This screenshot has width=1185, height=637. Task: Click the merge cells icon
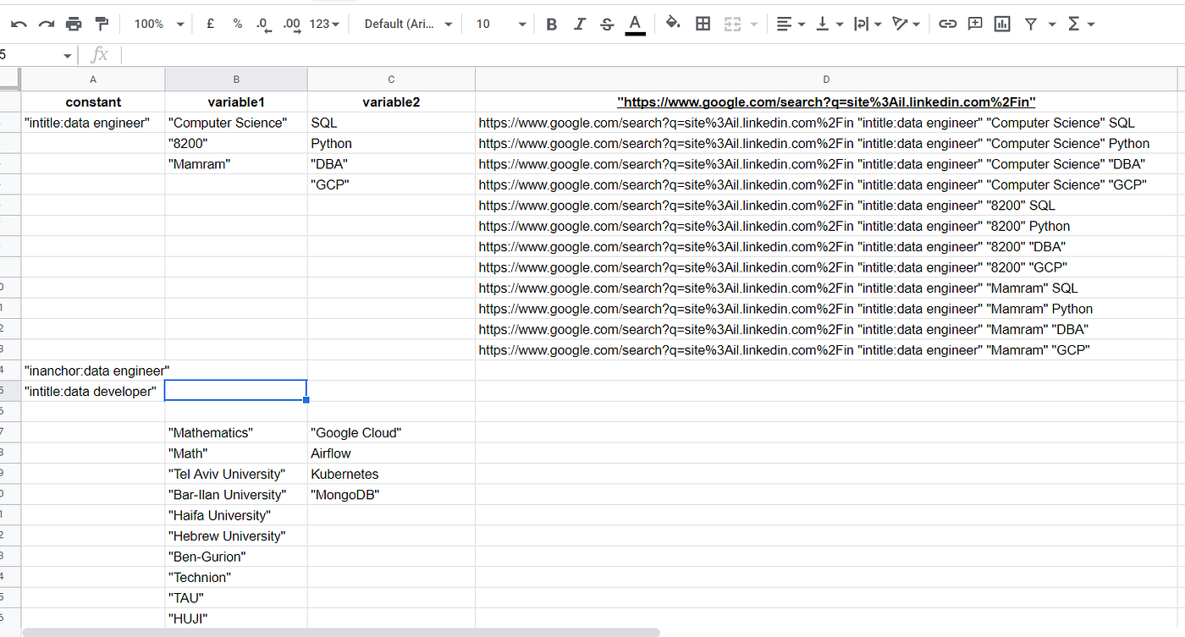[x=732, y=24]
